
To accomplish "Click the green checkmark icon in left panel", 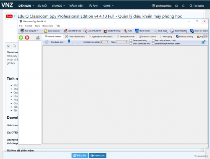I will (21, 37).
